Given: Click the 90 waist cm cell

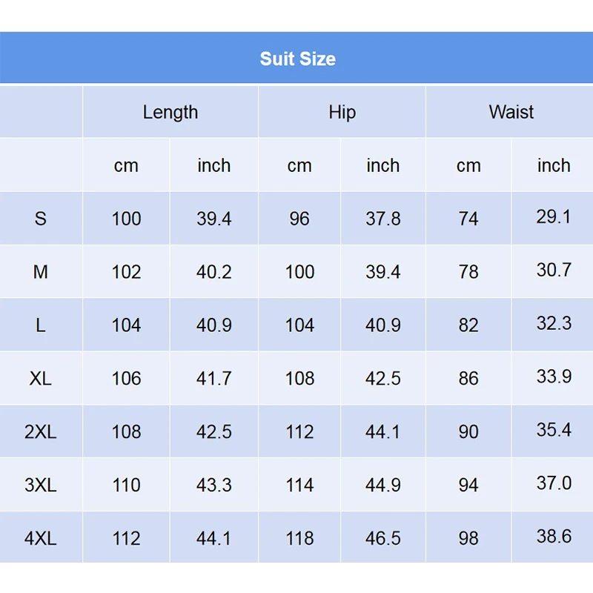Looking at the screenshot, I should (469, 431).
